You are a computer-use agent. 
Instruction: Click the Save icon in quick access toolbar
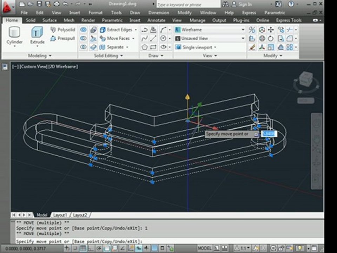pyautogui.click(x=39, y=4)
